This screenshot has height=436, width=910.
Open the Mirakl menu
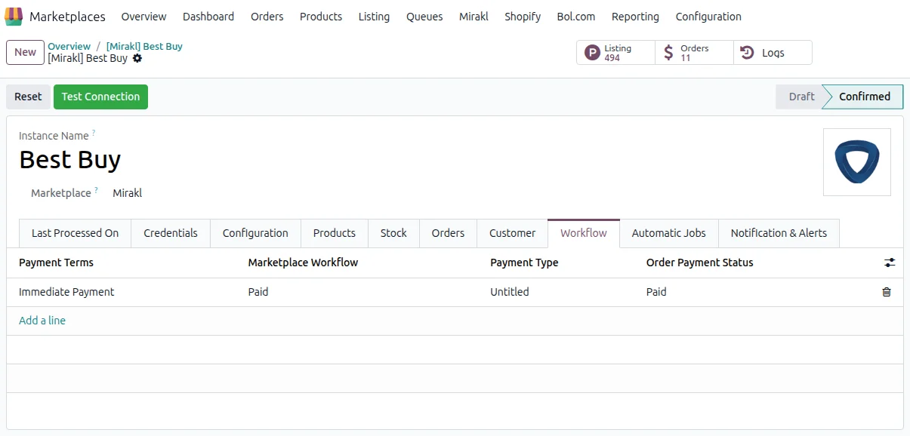pyautogui.click(x=474, y=17)
